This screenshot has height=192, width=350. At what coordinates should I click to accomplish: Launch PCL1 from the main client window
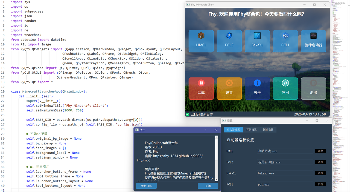coord(285,41)
